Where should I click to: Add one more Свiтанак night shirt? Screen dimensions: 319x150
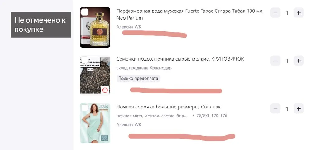click(298, 109)
